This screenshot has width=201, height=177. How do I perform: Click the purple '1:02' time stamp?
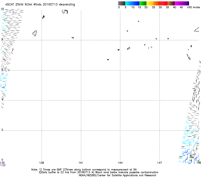click(x=3, y=165)
